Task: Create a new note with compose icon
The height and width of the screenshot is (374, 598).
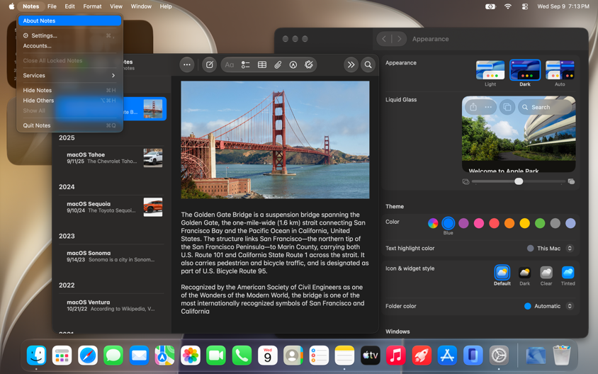Action: point(210,64)
